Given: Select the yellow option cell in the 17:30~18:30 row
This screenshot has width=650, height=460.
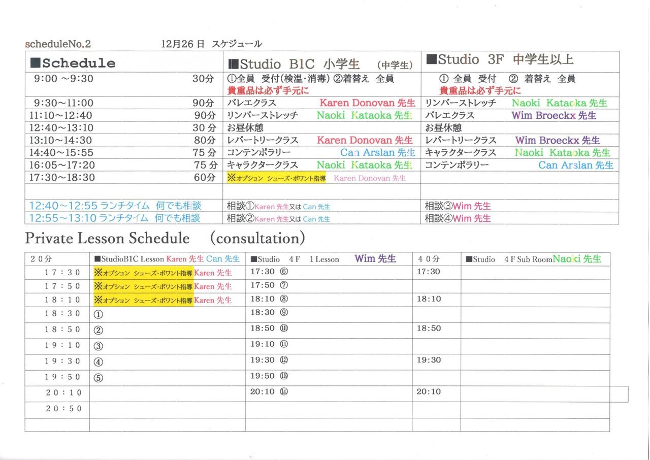Looking at the screenshot, I should (x=276, y=178).
